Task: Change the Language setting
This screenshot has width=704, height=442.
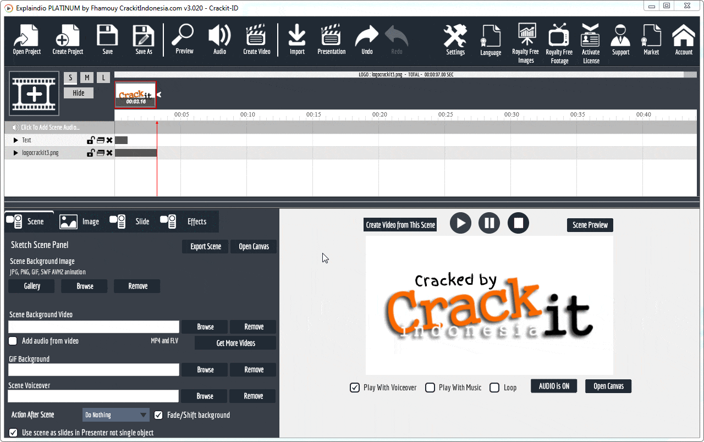Action: tap(491, 40)
